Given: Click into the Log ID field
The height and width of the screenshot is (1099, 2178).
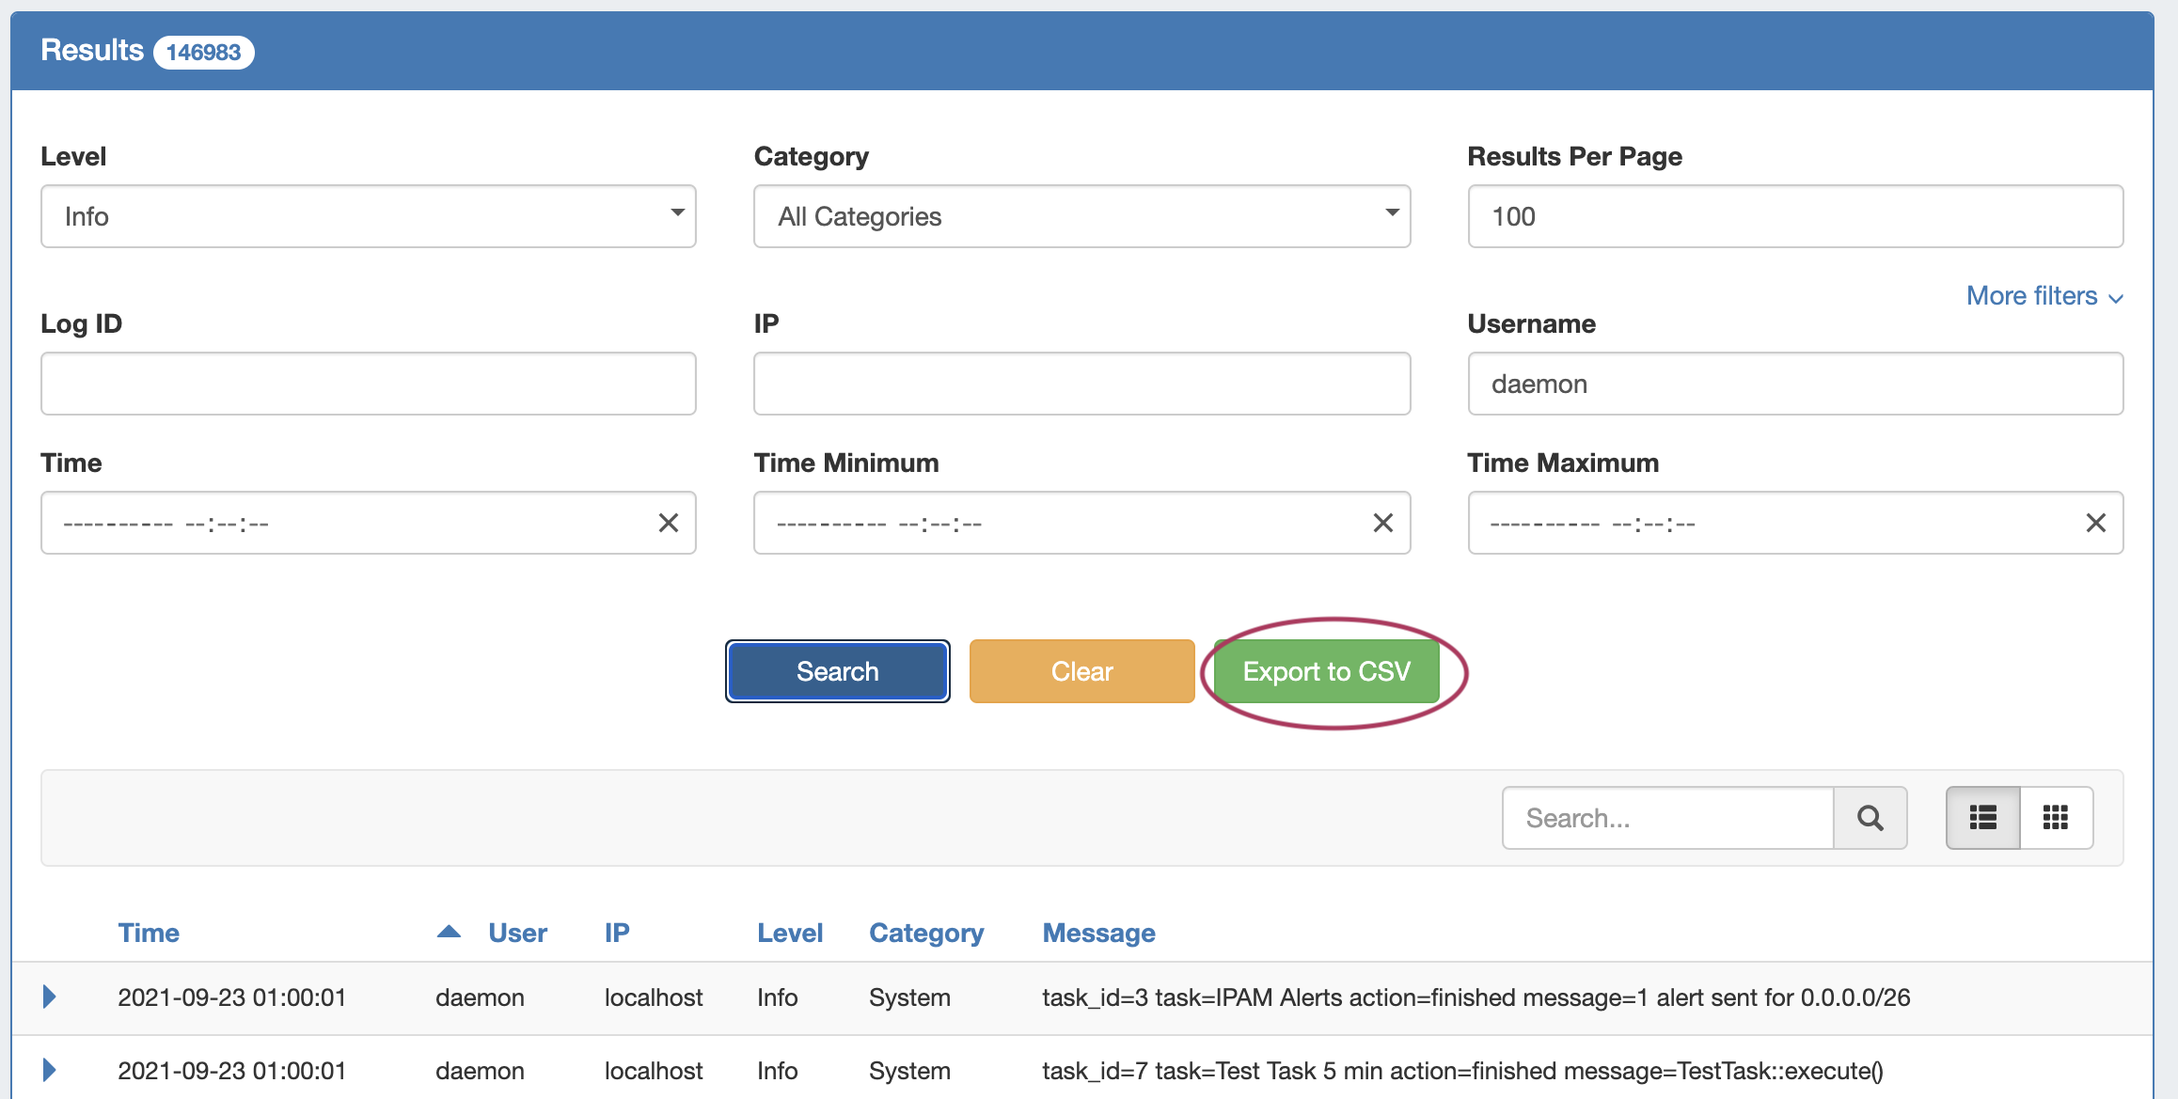Looking at the screenshot, I should coord(368,384).
